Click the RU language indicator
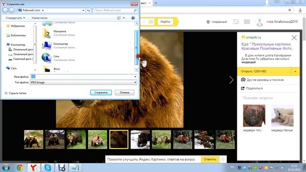 (232, 167)
